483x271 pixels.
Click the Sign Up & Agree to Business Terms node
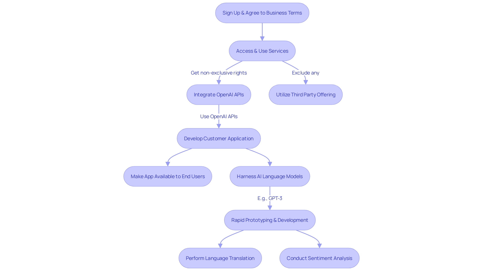pyautogui.click(x=262, y=13)
